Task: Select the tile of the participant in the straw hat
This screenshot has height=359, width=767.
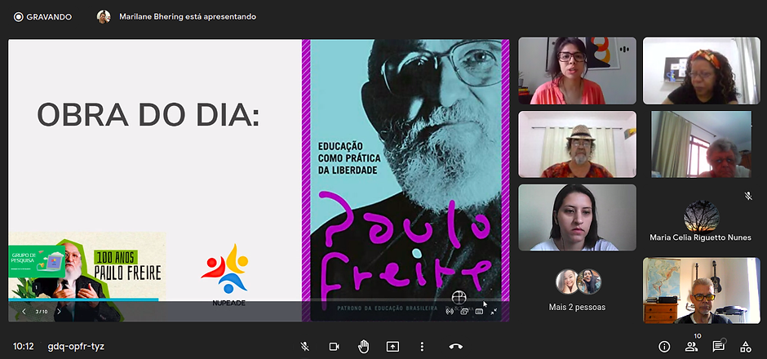Action: pos(577,144)
